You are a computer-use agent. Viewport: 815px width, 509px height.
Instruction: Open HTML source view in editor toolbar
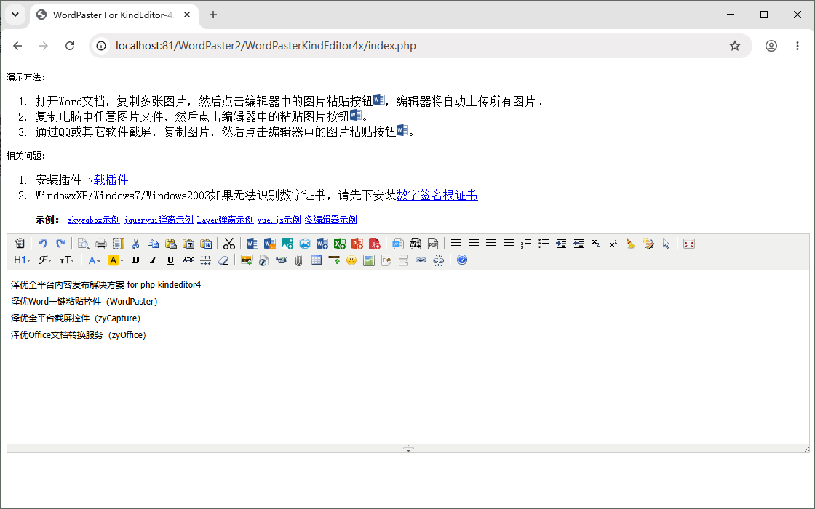20,244
